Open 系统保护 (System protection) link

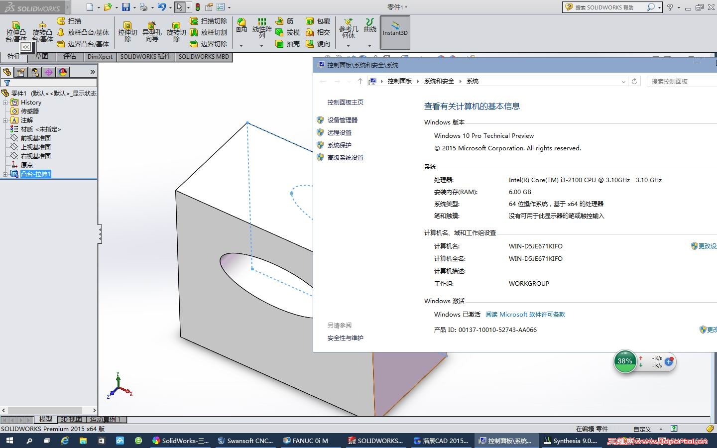[340, 145]
